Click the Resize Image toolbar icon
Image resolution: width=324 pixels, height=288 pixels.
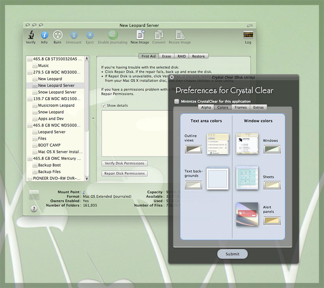click(180, 34)
